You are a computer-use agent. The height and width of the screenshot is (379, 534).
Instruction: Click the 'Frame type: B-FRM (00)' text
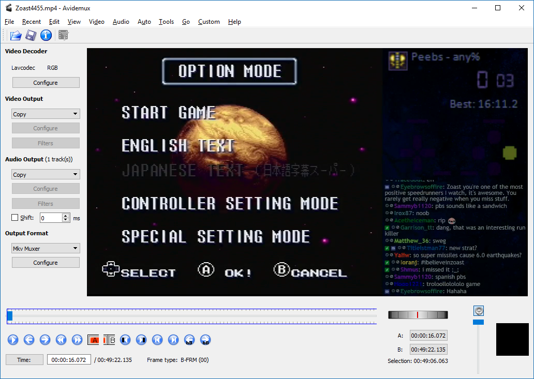(178, 360)
